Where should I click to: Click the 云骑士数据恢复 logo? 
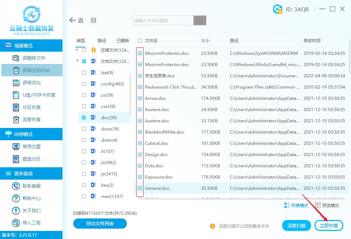[x=32, y=20]
